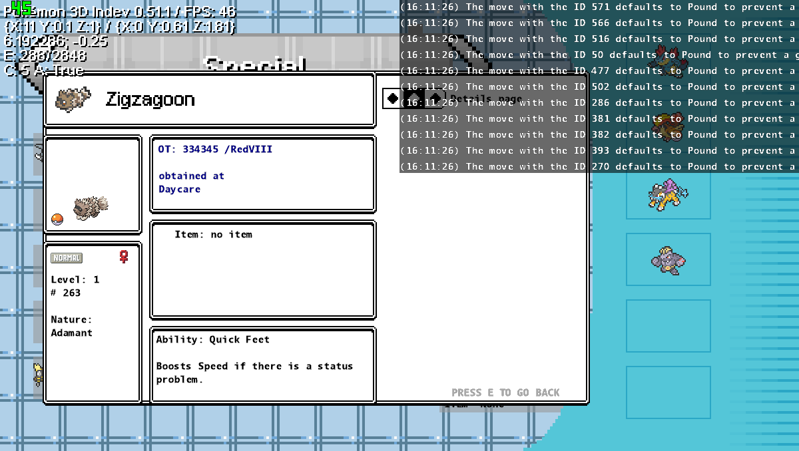Viewport: 799px width, 451px height.
Task: Click the 'Boosts Speed' ability description
Action: (x=254, y=373)
